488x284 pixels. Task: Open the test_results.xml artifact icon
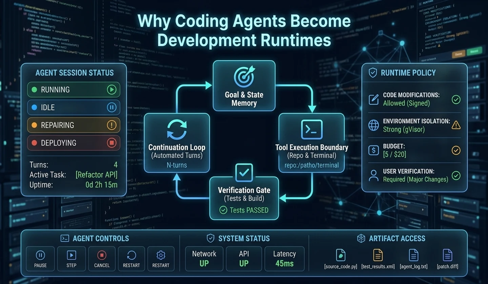[378, 255]
